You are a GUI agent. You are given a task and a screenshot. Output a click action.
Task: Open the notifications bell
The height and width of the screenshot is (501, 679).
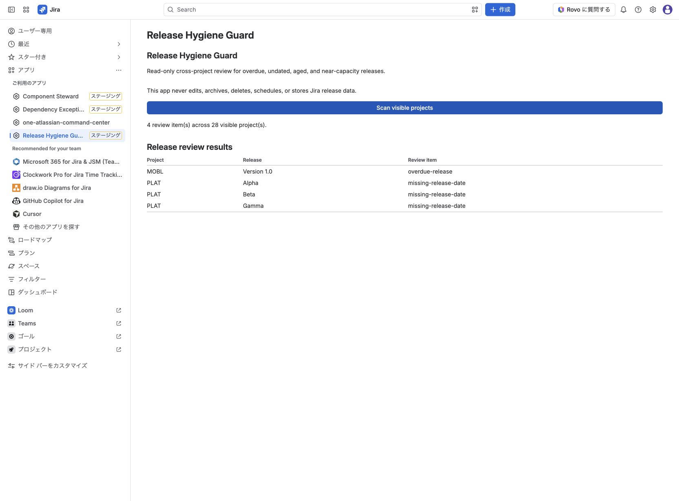click(624, 9)
